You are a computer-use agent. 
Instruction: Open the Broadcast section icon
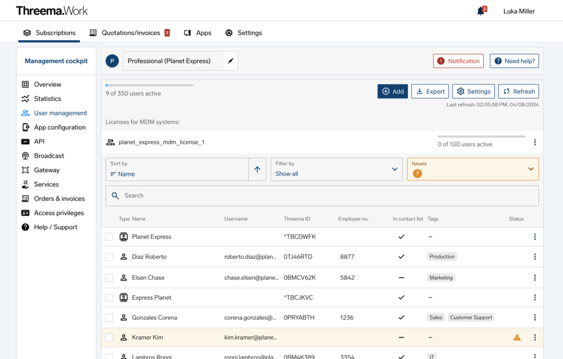(24, 156)
